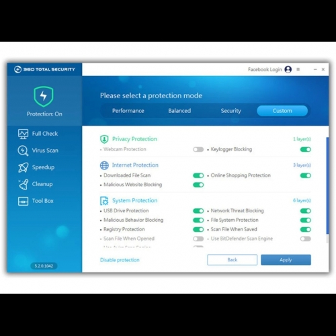The height and width of the screenshot is (336, 336).
Task: Switch to the Balanced protection mode
Action: pos(179,111)
